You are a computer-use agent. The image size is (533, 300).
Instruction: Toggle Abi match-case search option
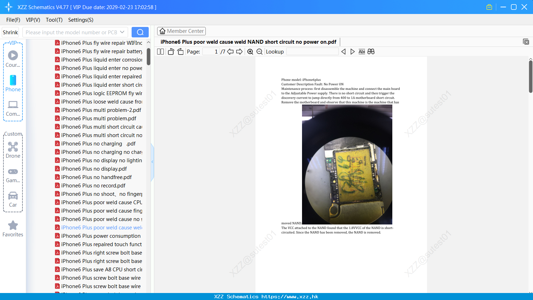point(362,52)
